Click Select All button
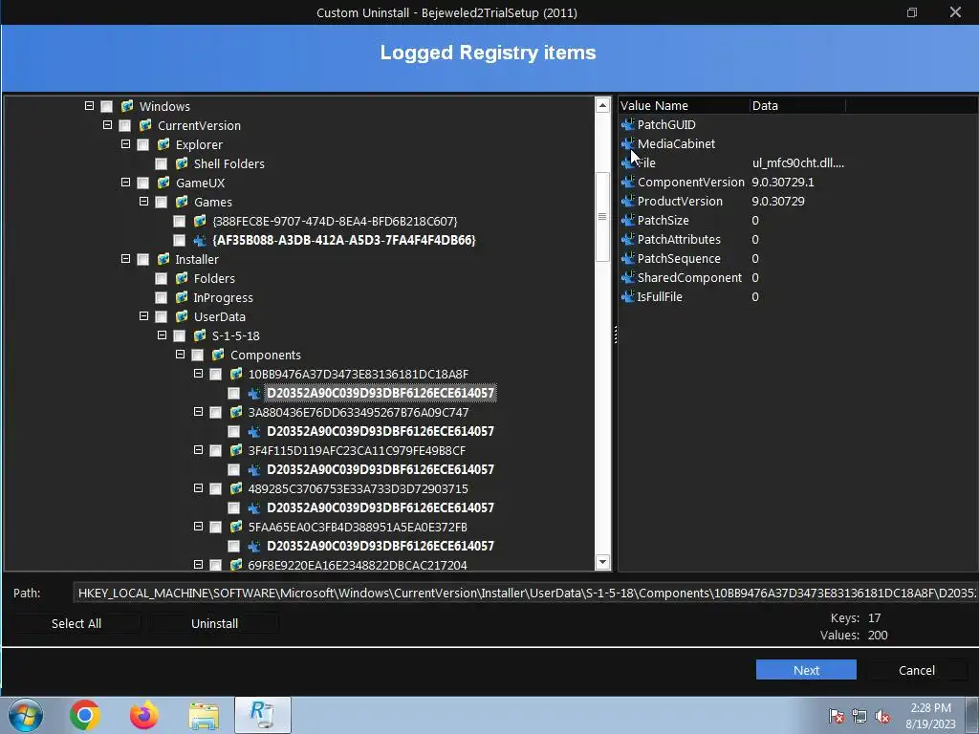The height and width of the screenshot is (734, 979). tap(76, 623)
